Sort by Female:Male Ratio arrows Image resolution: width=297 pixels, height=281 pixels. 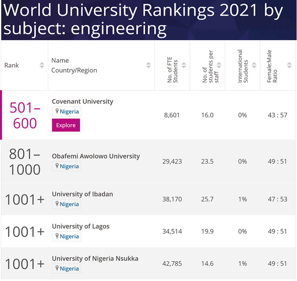pyautogui.click(x=289, y=65)
